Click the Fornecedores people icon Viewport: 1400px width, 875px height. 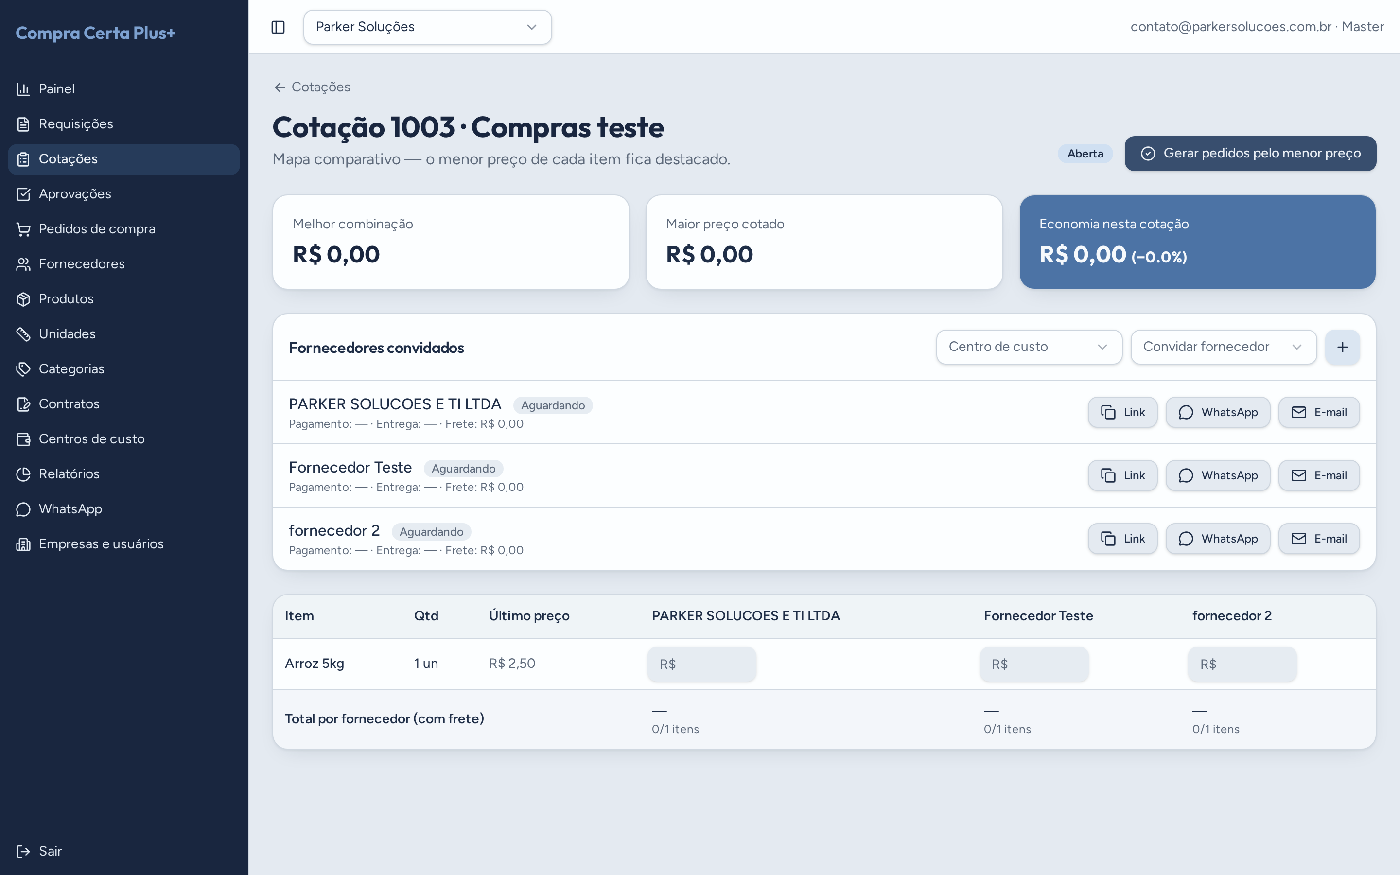[x=23, y=264]
